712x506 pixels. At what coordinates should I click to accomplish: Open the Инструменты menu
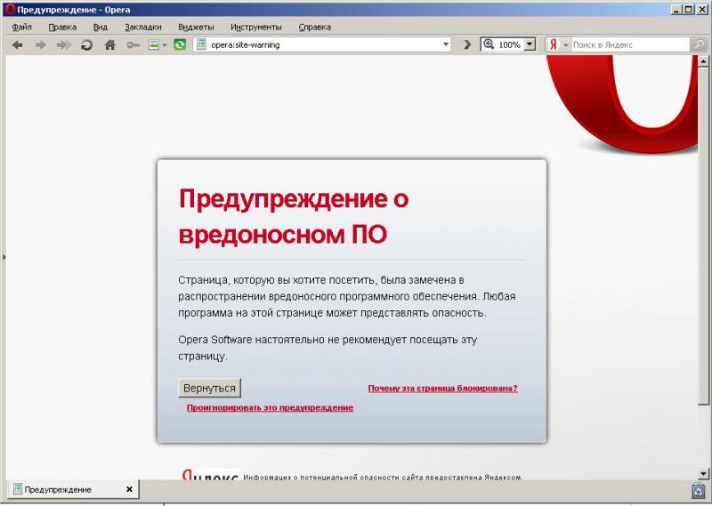coord(256,28)
